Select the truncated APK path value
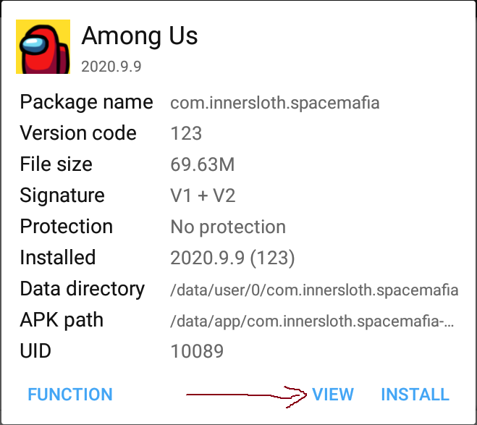477x425 pixels. pyautogui.click(x=312, y=321)
